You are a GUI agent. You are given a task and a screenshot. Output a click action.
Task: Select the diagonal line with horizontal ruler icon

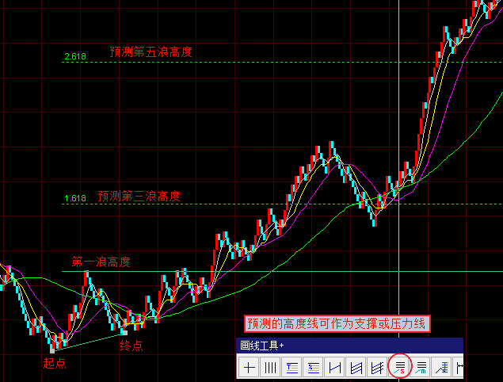[x=443, y=367]
